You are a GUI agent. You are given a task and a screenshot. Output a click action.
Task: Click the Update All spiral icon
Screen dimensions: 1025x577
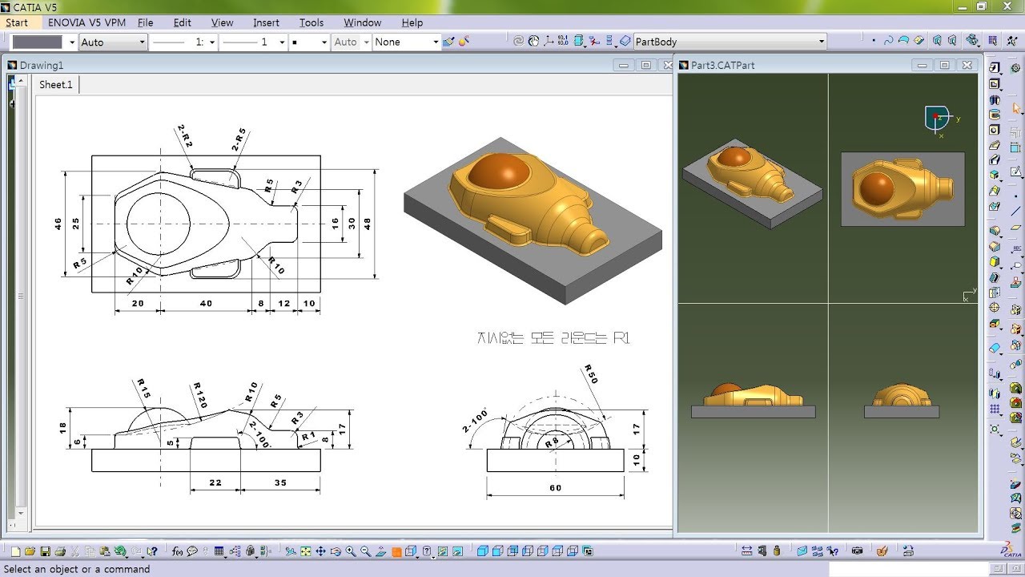tap(518, 42)
